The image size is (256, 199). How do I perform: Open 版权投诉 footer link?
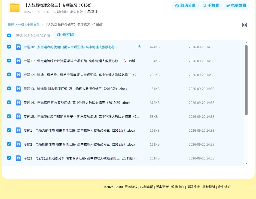[x=209, y=187]
